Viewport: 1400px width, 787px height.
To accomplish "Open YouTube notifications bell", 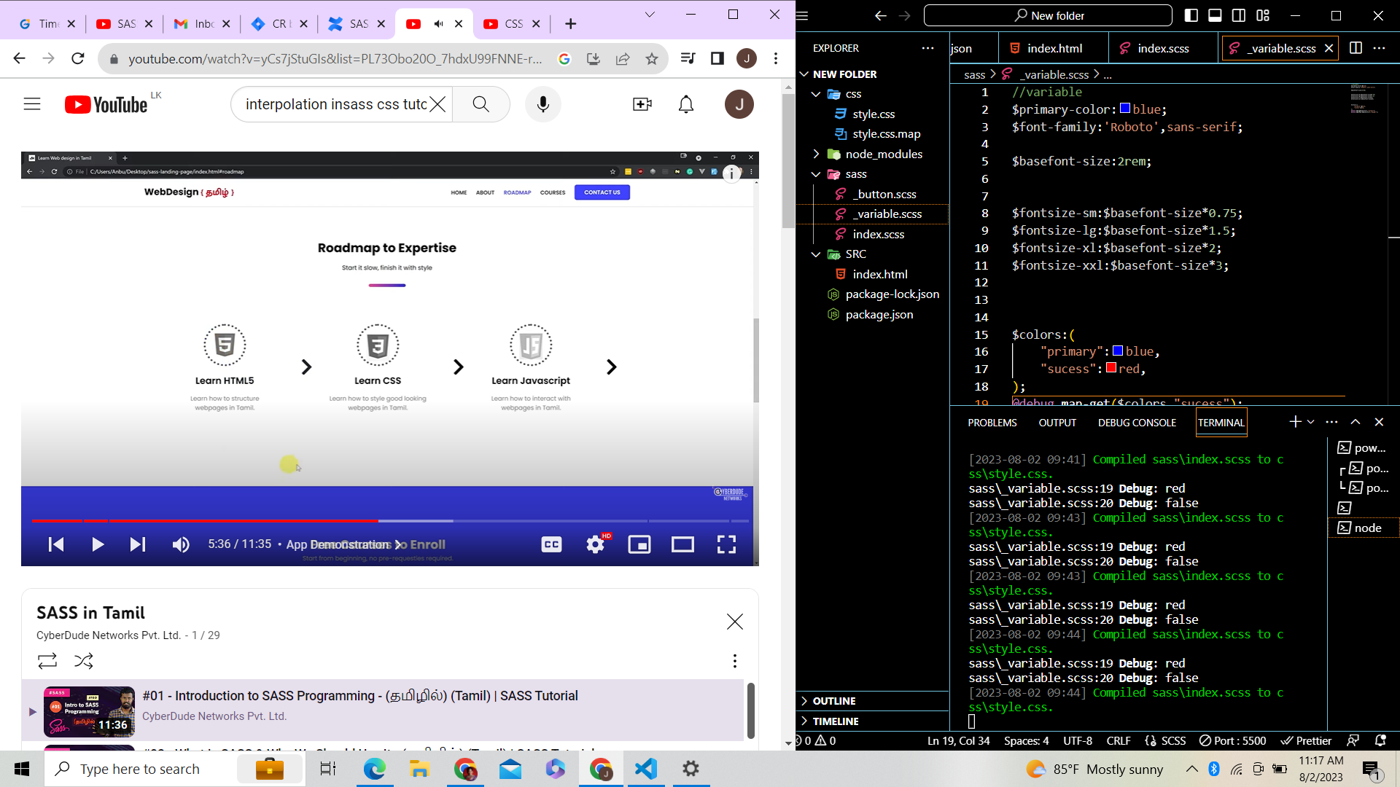I will pyautogui.click(x=686, y=104).
